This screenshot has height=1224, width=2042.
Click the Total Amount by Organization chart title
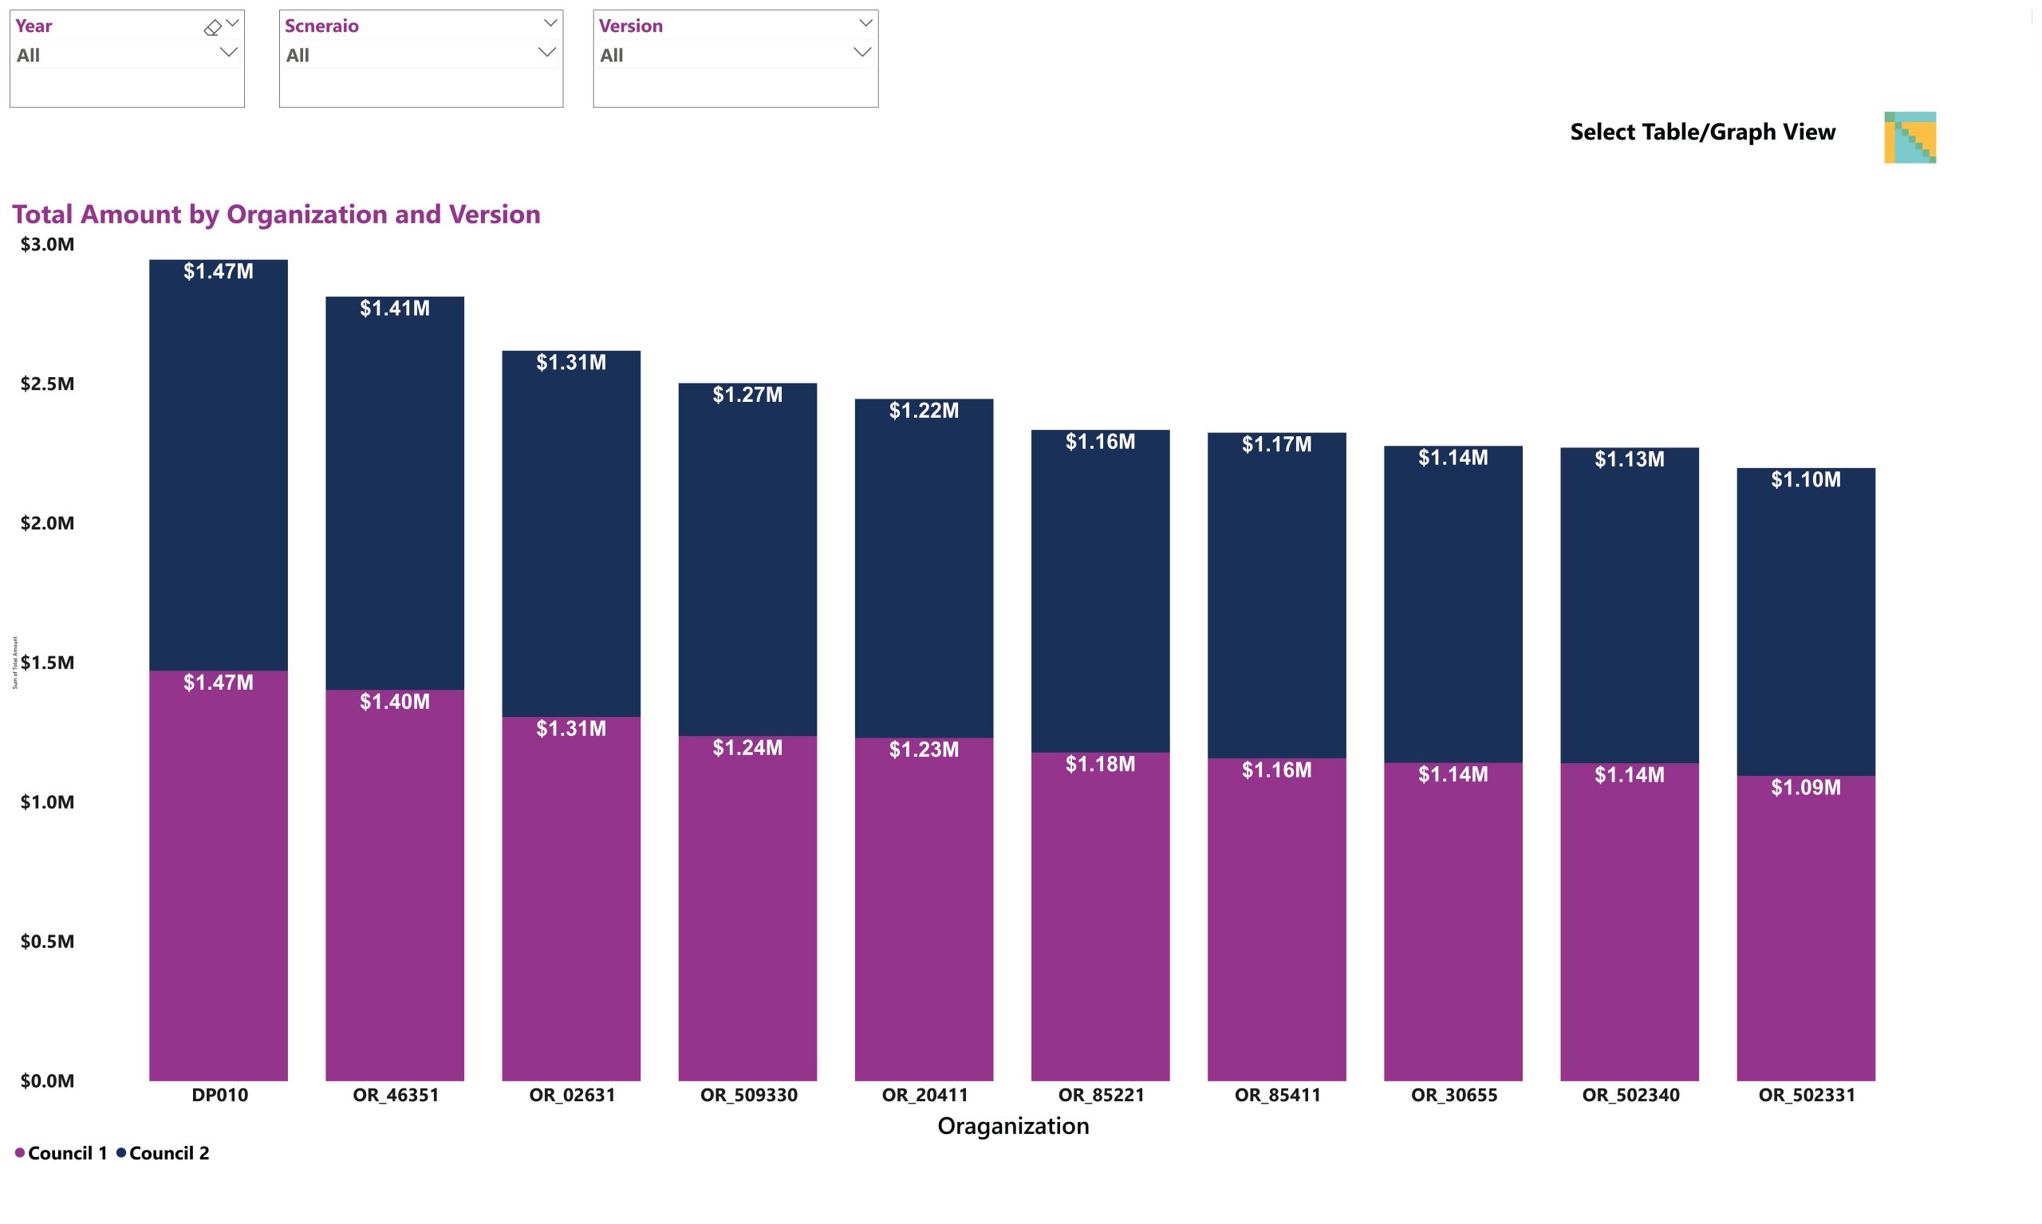pos(277,214)
